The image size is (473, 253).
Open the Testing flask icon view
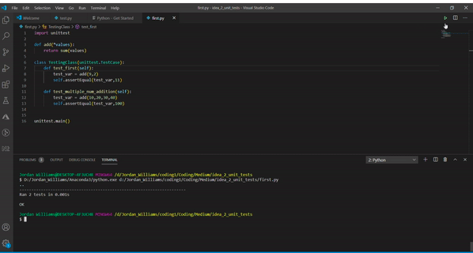pyautogui.click(x=6, y=101)
